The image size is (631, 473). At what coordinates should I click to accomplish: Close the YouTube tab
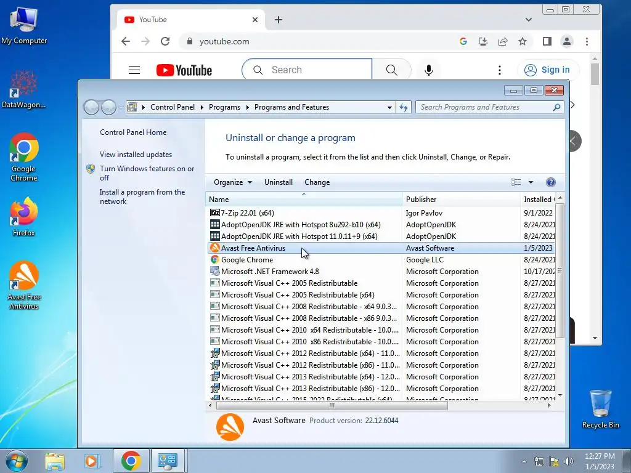(254, 20)
